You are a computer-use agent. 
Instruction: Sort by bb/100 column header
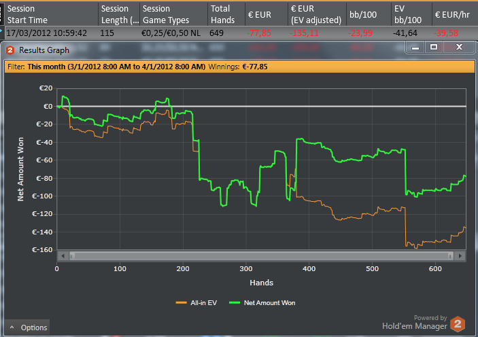pyautogui.click(x=369, y=14)
